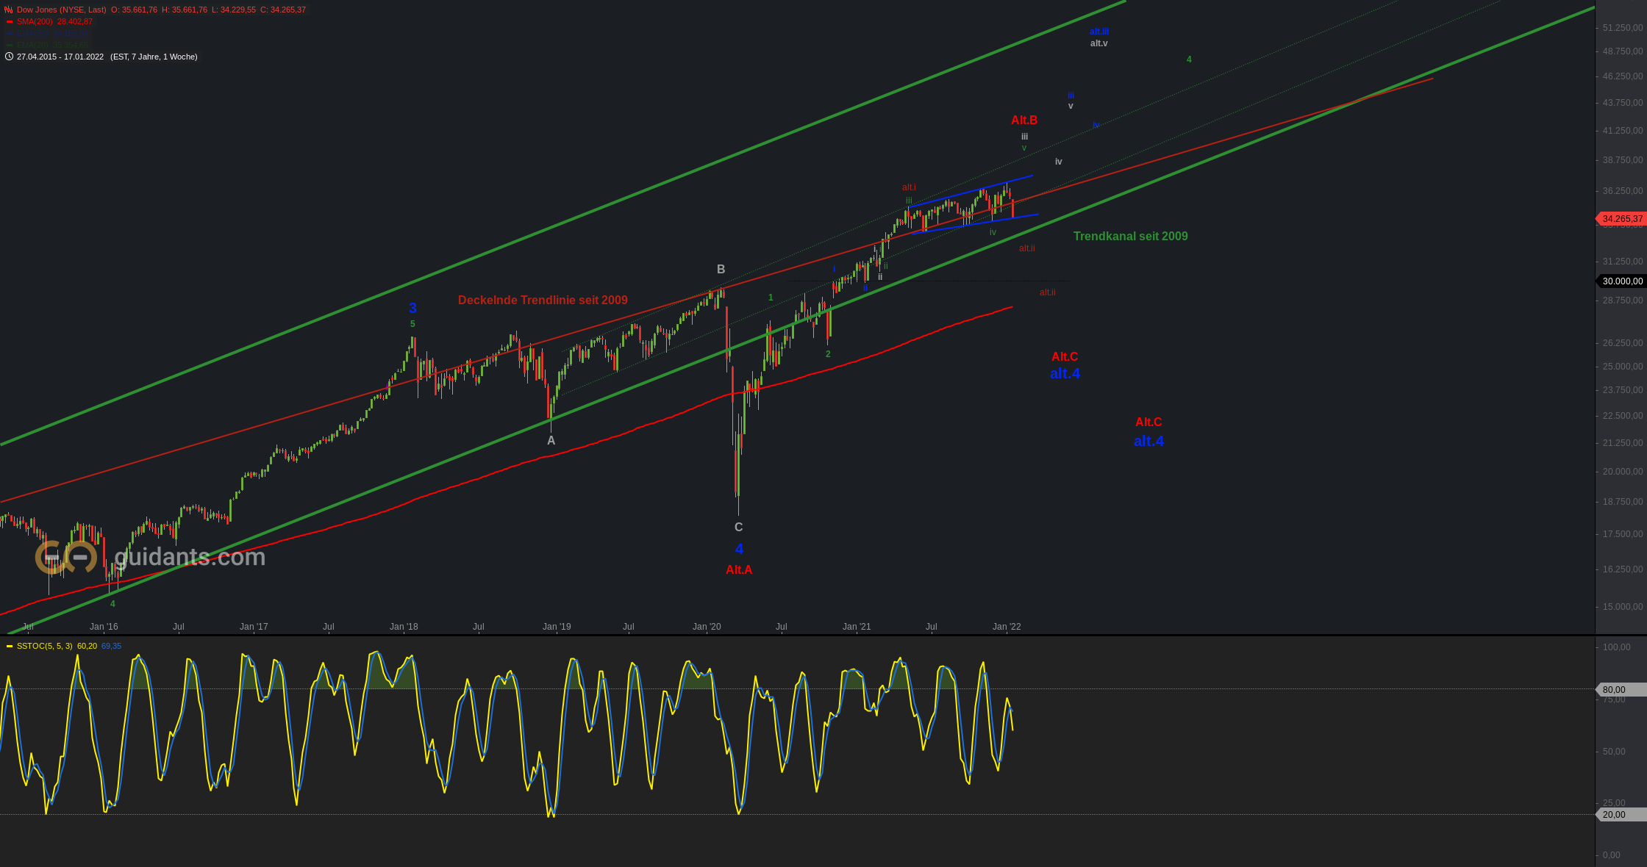Click the 36.250,00 price axis label

(x=1623, y=191)
